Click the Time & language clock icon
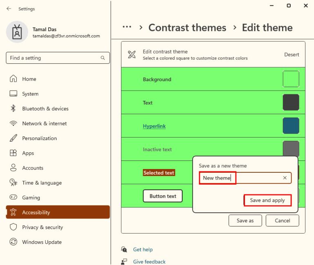 [x=13, y=183]
